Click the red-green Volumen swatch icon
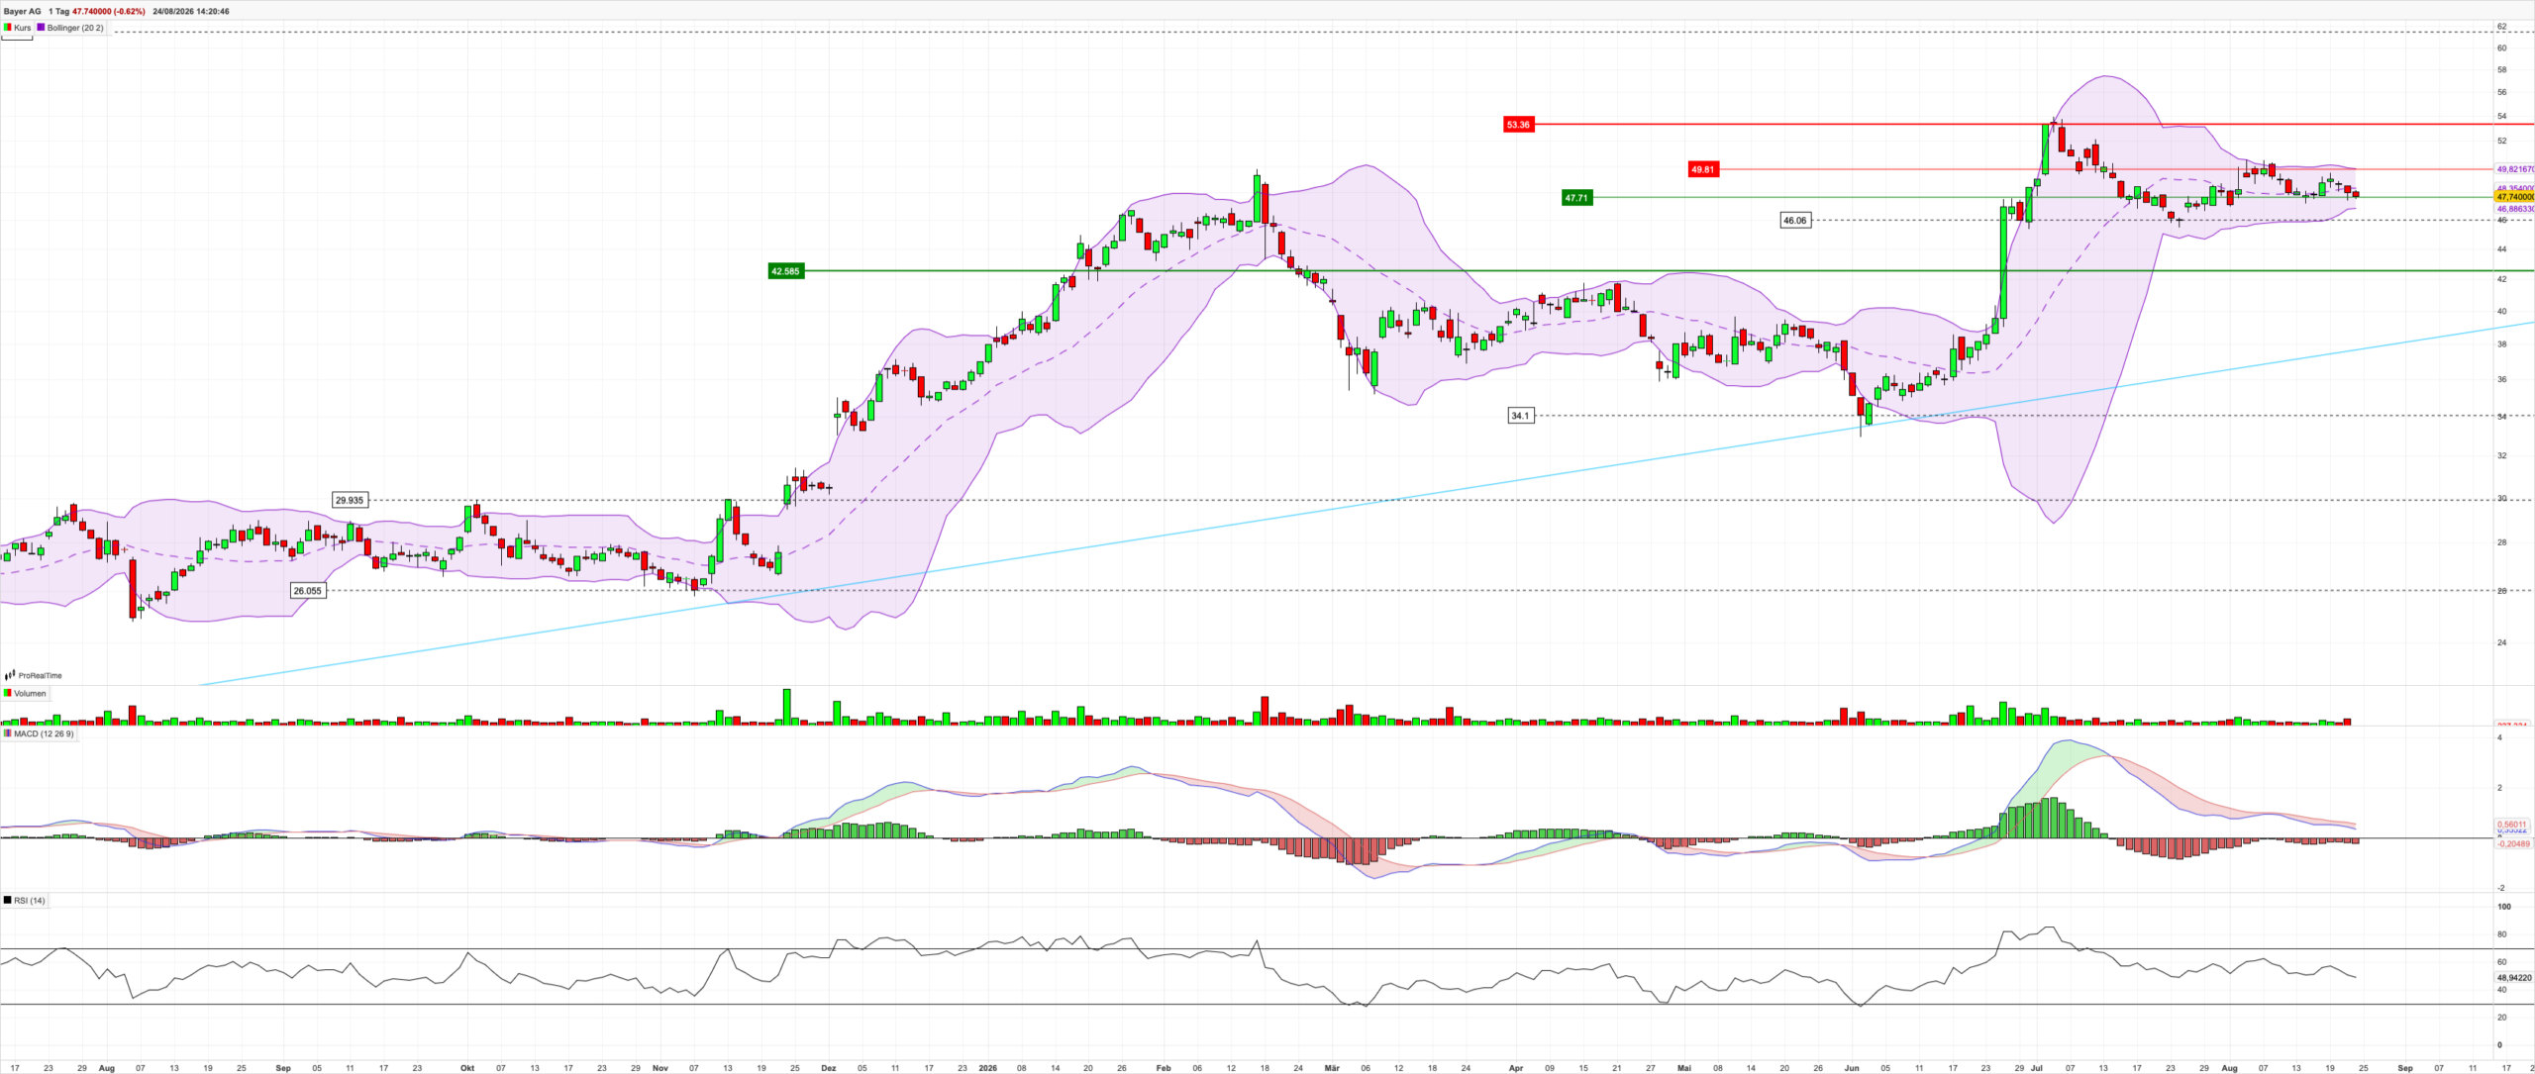The width and height of the screenshot is (2535, 1074). 8,694
